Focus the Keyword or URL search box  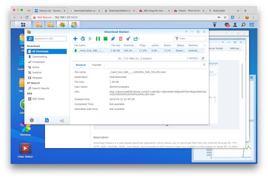tap(50, 39)
